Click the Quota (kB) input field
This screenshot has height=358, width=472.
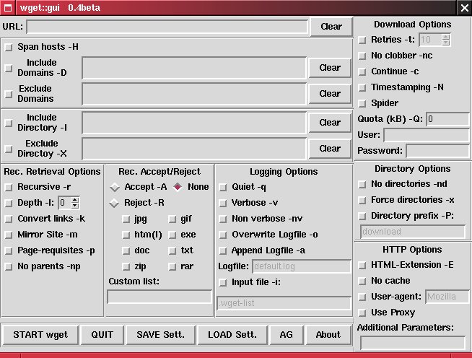pyautogui.click(x=447, y=119)
